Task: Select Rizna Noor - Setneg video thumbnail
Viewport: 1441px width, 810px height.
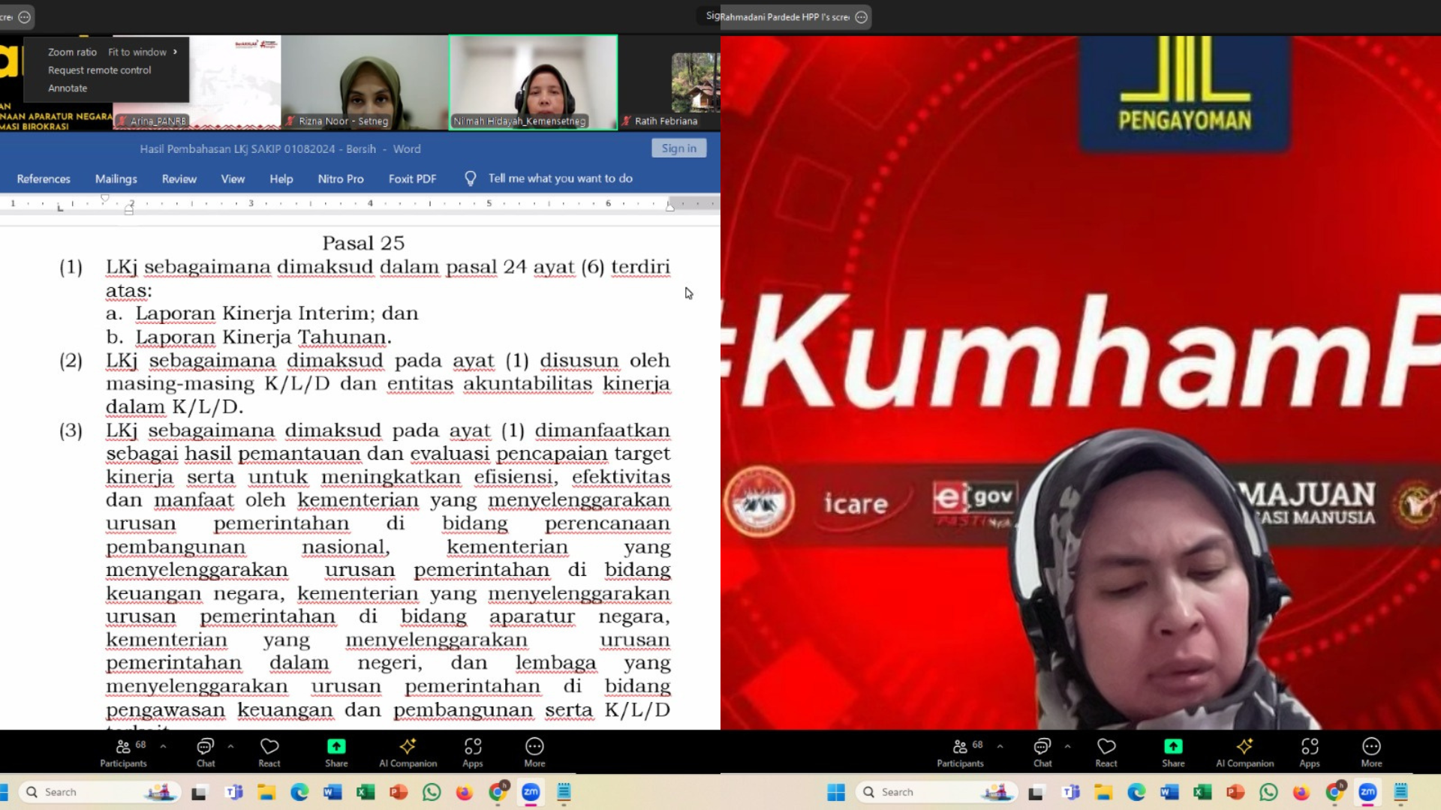Action: click(x=365, y=82)
